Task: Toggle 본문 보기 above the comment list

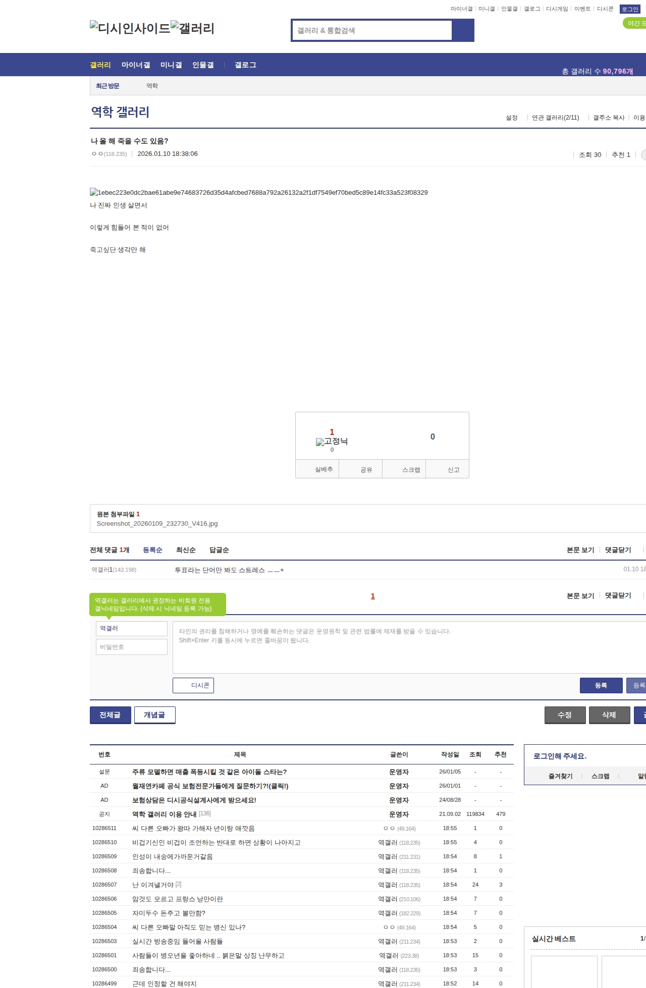Action: (x=580, y=550)
